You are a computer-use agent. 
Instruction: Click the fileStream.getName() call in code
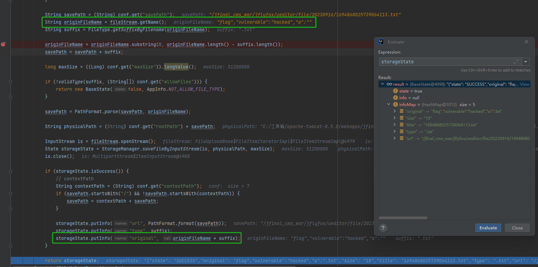pos(137,22)
